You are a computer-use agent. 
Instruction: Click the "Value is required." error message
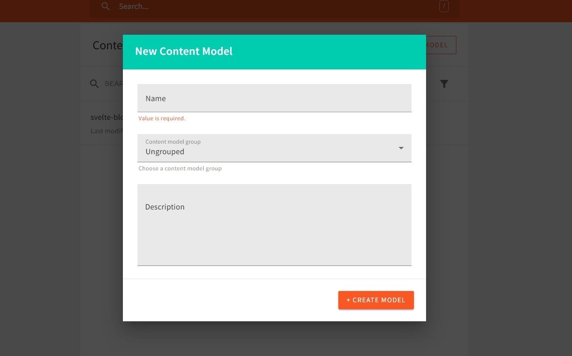point(162,118)
